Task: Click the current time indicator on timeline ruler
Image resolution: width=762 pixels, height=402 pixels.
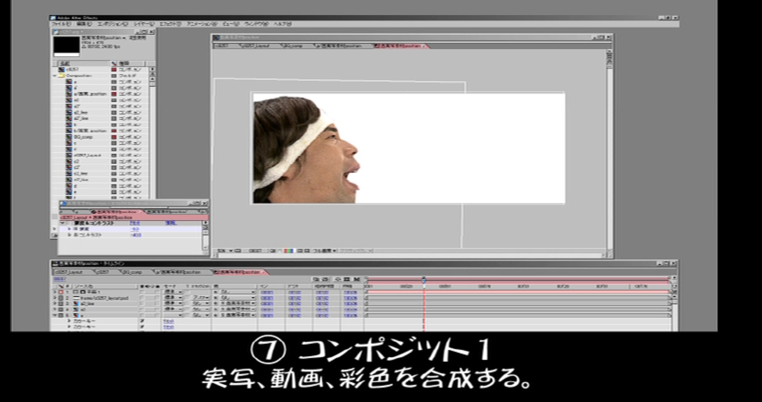Action: click(x=424, y=280)
